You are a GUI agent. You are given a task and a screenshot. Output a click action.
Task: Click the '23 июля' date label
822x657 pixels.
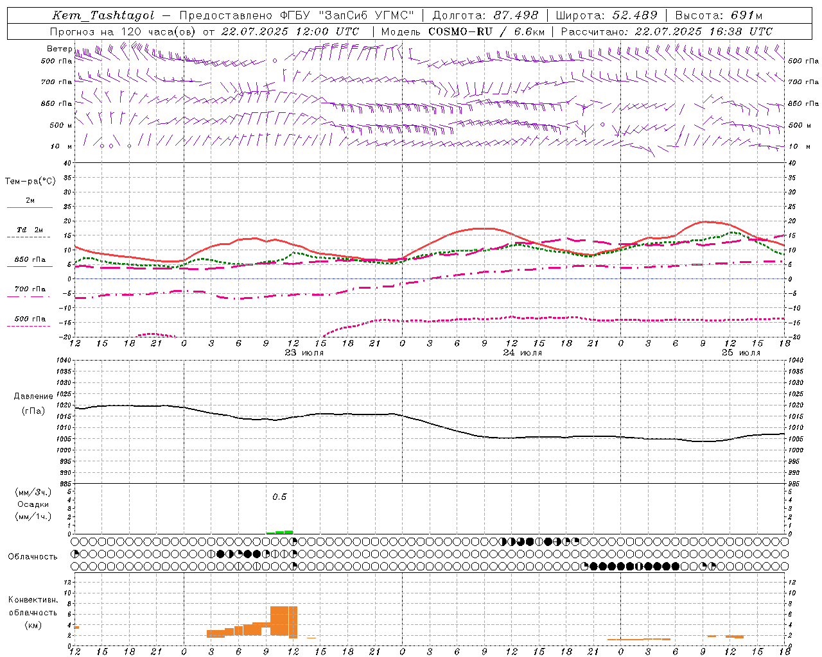(x=304, y=353)
